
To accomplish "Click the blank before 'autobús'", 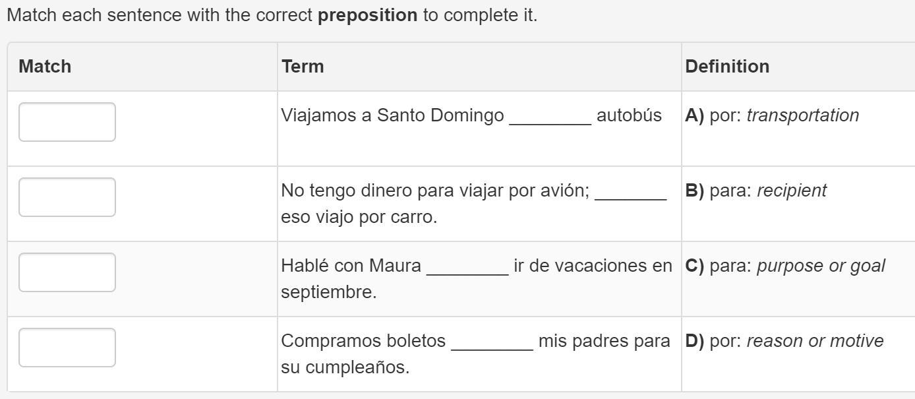I will coord(550,117).
